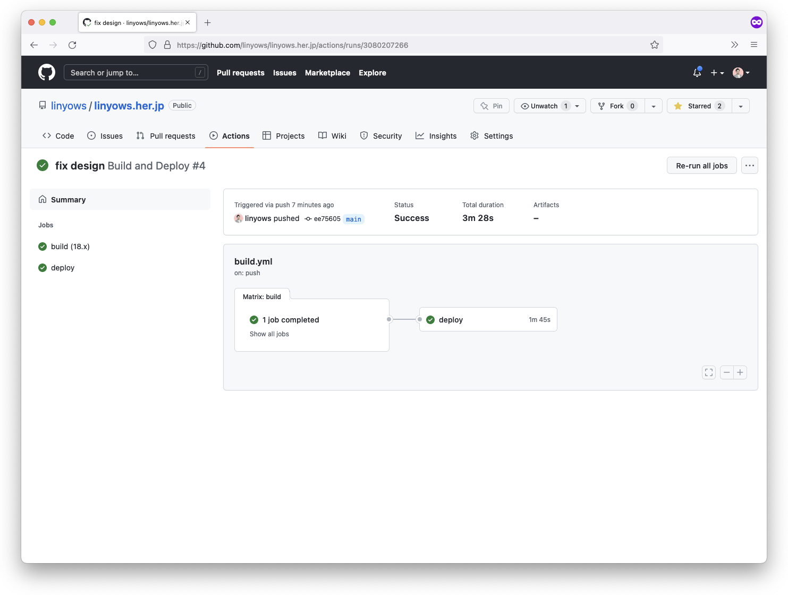Viewport: 788px width, 595px height.
Task: Open Marketplace from the top navigation
Action: 327,73
